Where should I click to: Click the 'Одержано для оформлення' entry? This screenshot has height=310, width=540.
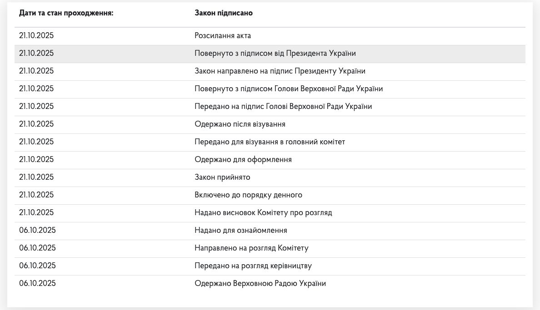243,160
